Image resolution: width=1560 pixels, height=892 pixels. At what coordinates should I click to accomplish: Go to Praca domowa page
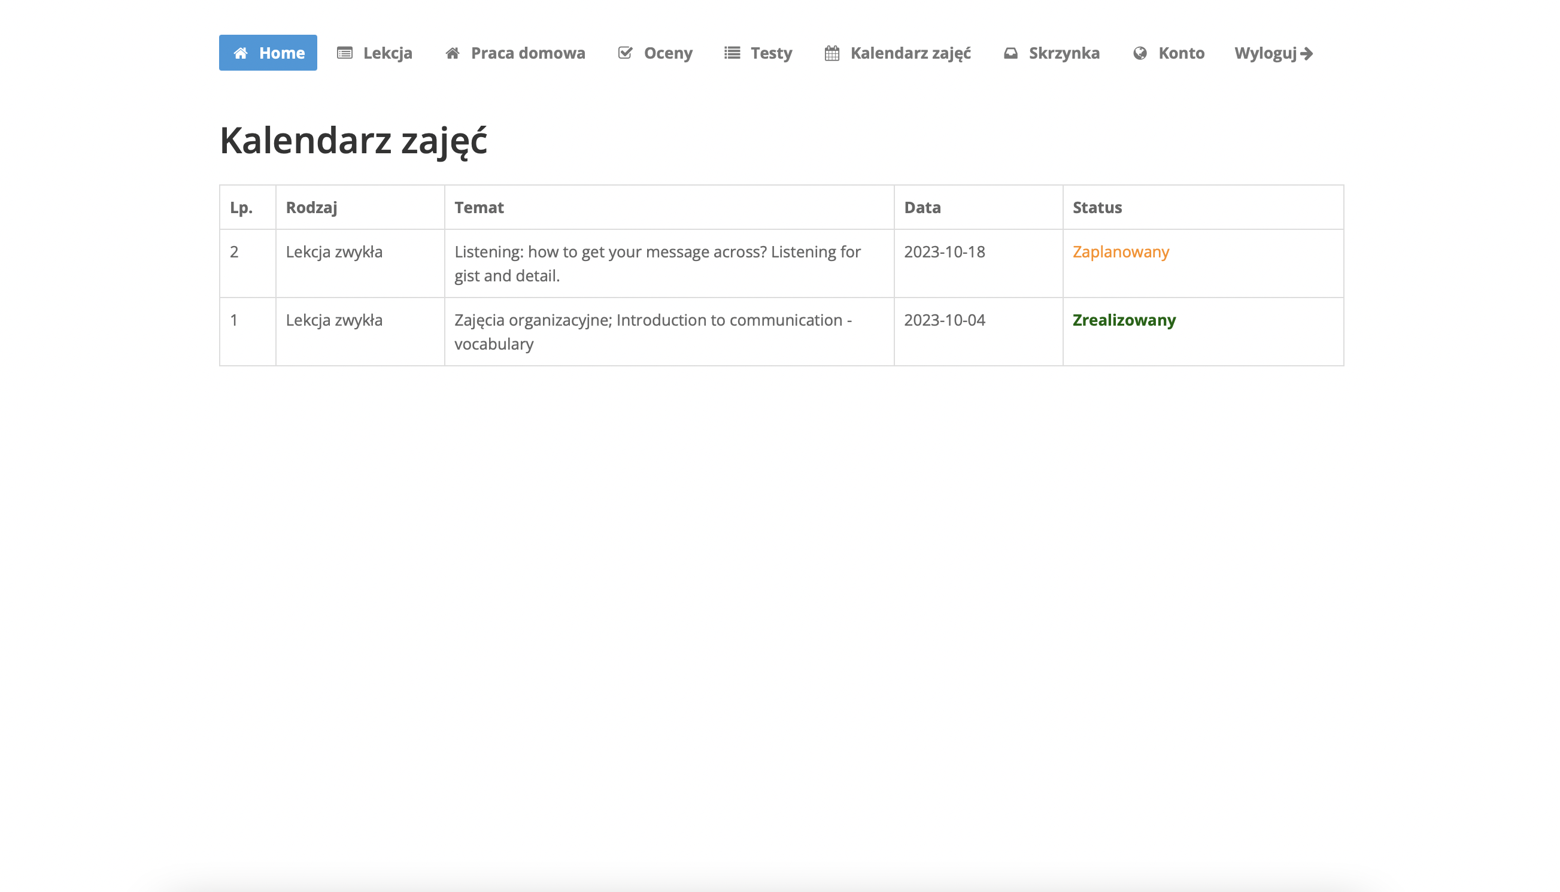[527, 53]
